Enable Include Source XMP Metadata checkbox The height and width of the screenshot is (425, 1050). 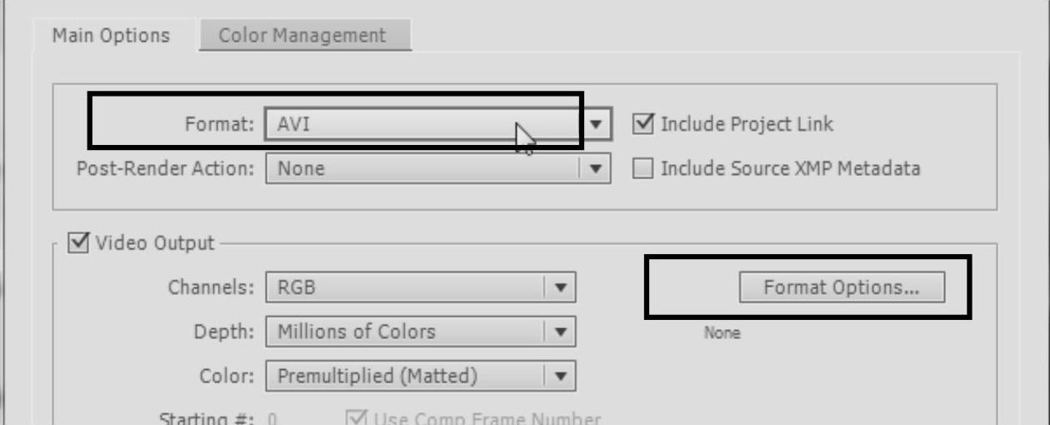pyautogui.click(x=643, y=169)
